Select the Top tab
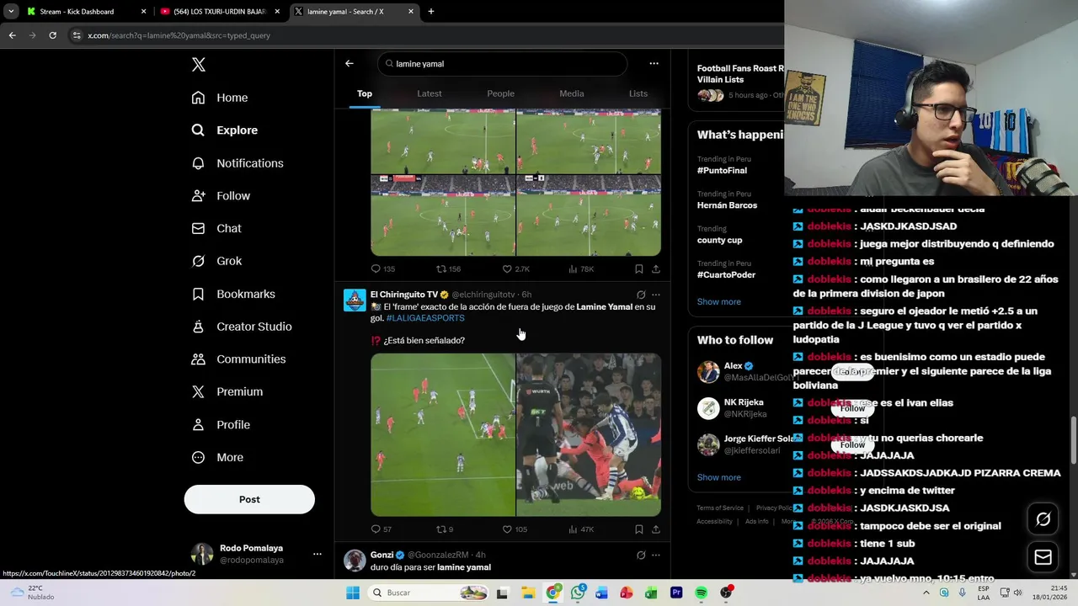The image size is (1078, 606). [364, 93]
